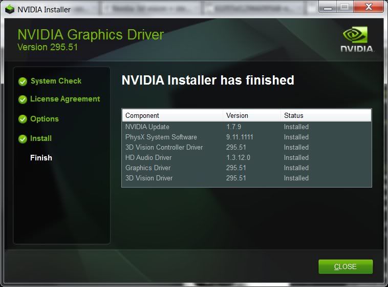This screenshot has height=287, width=388.
Task: Select the Install step label
Action: (41, 138)
